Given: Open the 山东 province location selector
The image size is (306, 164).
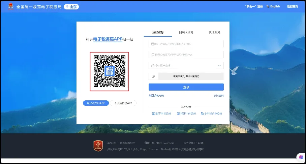Looking at the screenshot, I should click(x=71, y=7).
